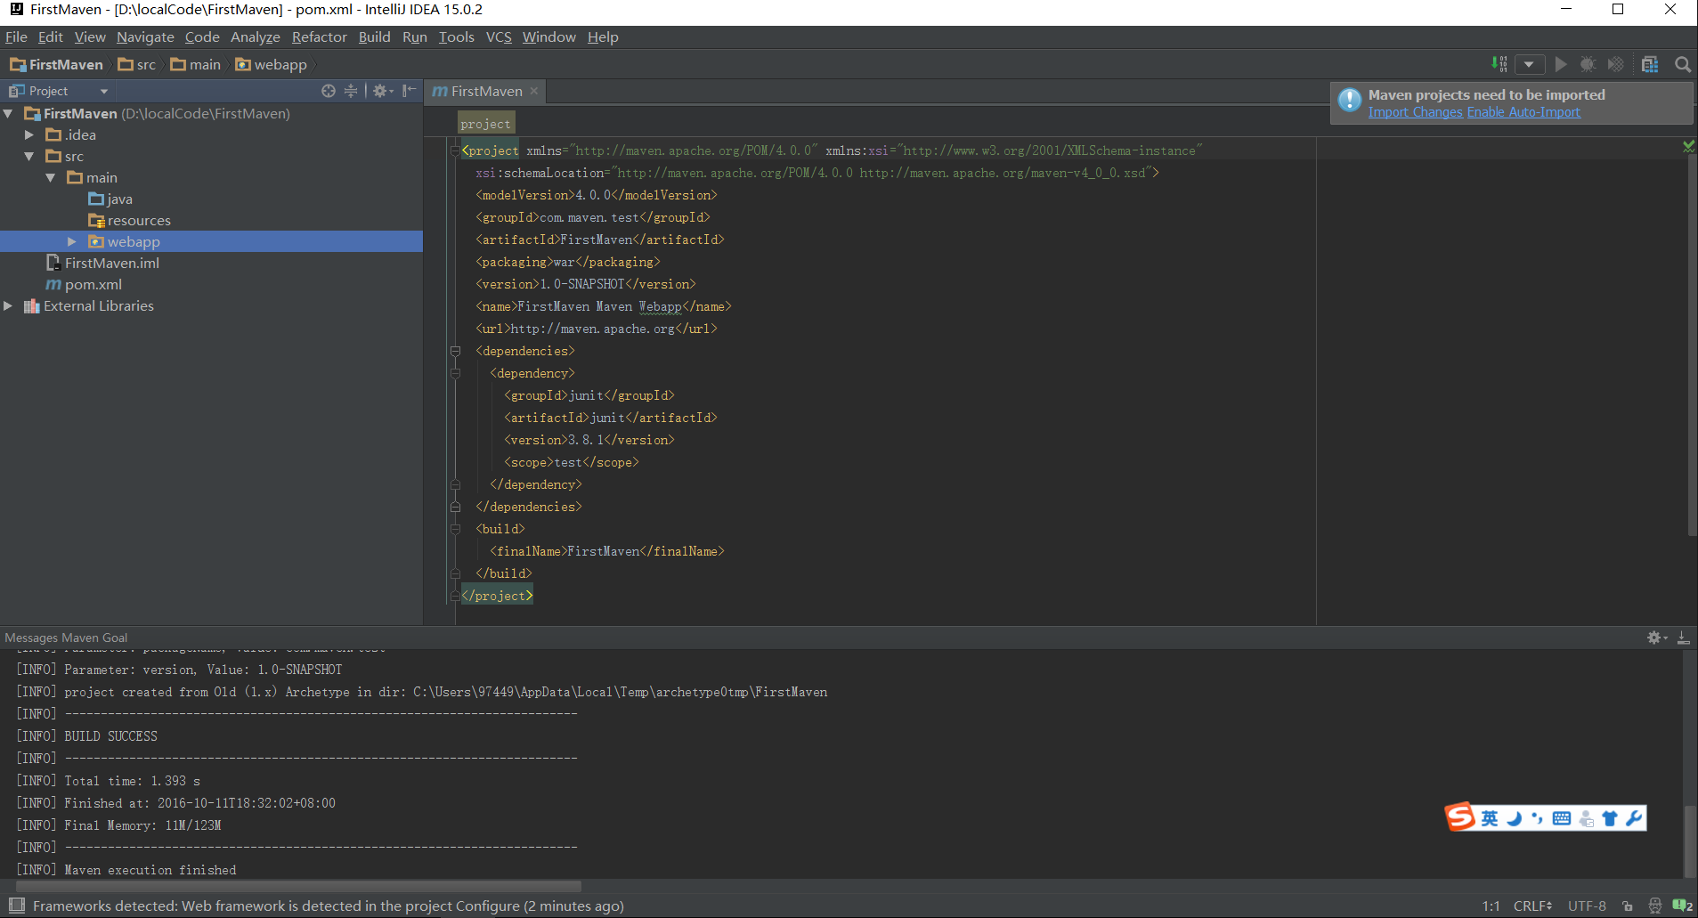
Task: Click the webapp breadcrumb in navigation bar
Action: [x=271, y=64]
